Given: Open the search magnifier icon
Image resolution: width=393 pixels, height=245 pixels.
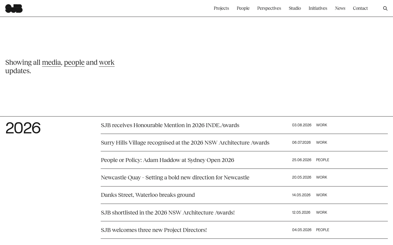Looking at the screenshot, I should click(385, 8).
